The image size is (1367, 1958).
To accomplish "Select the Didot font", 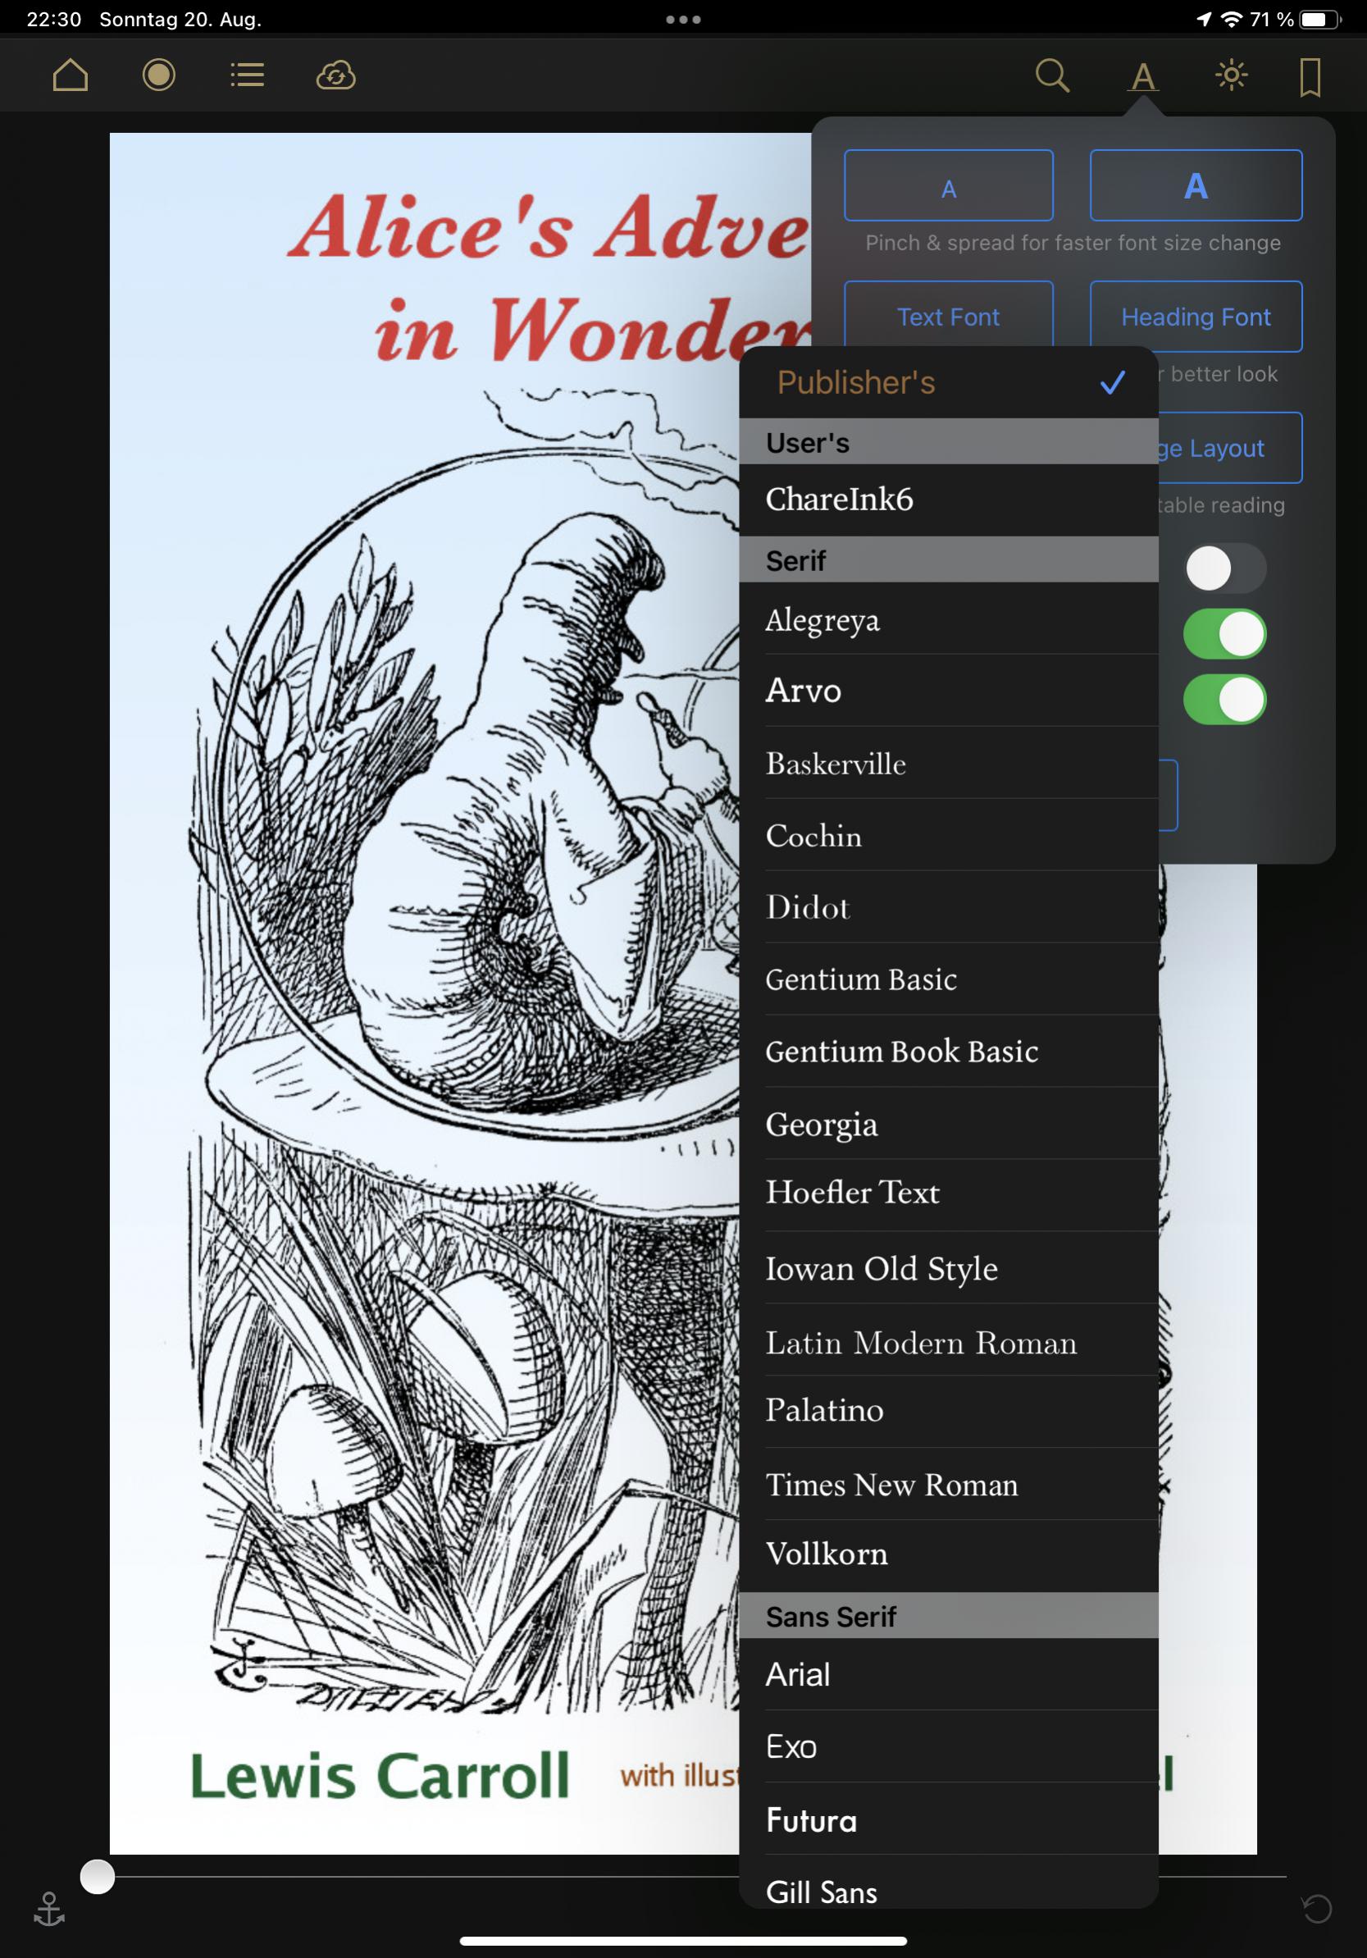I will pos(948,906).
